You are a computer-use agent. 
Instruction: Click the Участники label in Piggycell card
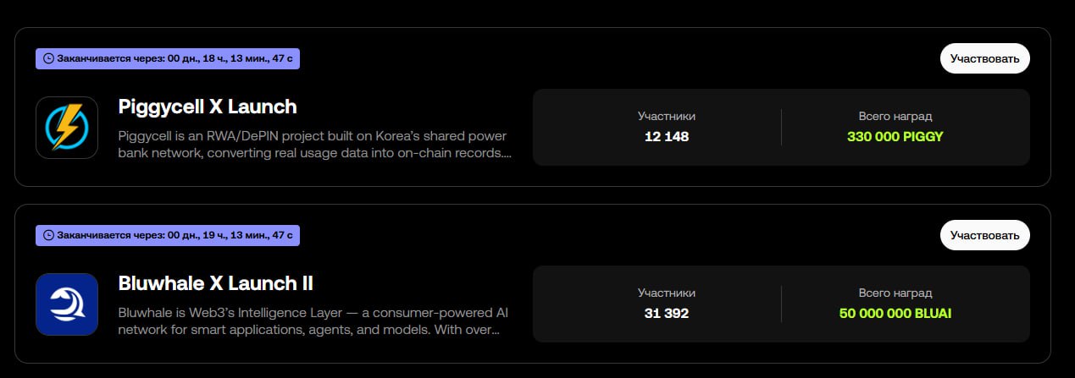pyautogui.click(x=667, y=117)
